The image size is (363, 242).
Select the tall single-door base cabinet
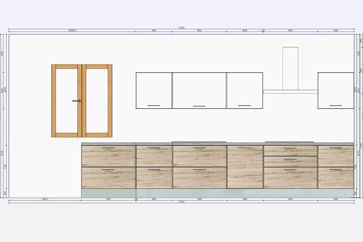click(x=245, y=167)
